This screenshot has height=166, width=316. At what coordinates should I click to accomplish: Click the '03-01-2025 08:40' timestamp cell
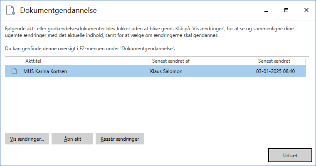pos(275,71)
